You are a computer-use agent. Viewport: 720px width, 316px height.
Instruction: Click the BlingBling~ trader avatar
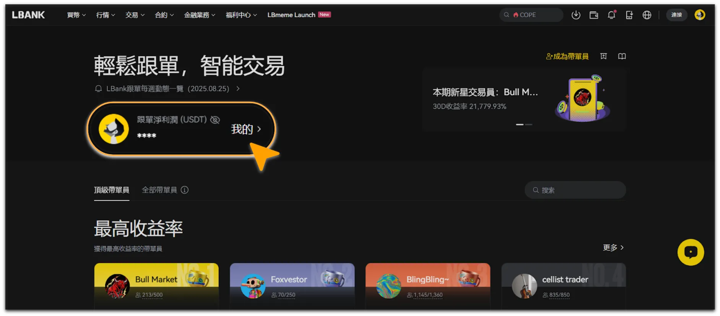point(389,286)
